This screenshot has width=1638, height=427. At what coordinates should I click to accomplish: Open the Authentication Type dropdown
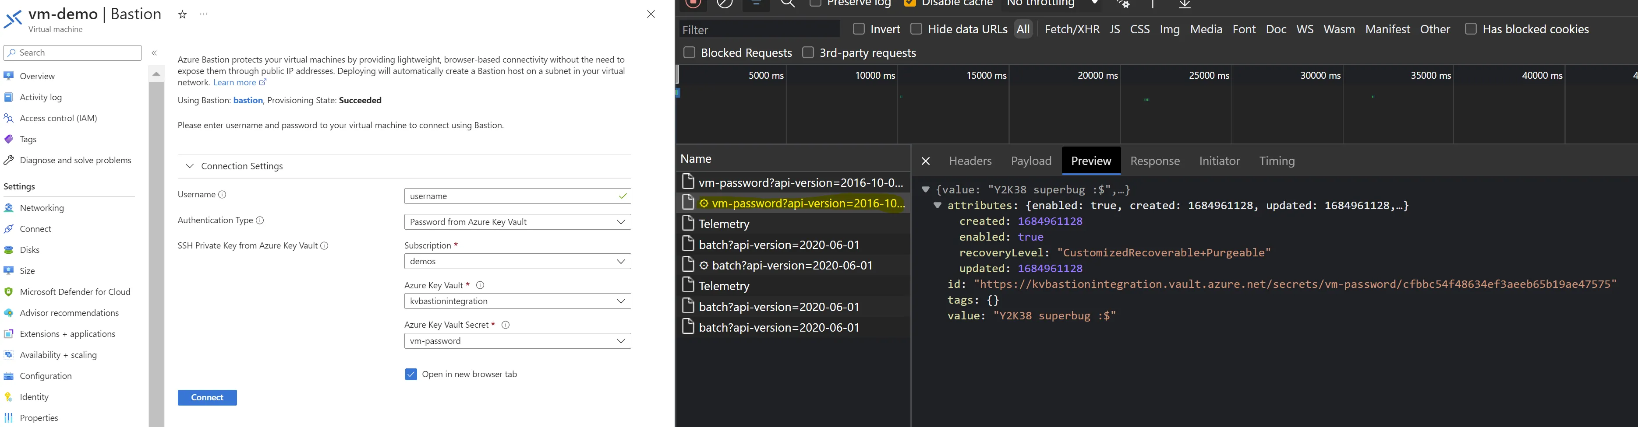tap(518, 222)
